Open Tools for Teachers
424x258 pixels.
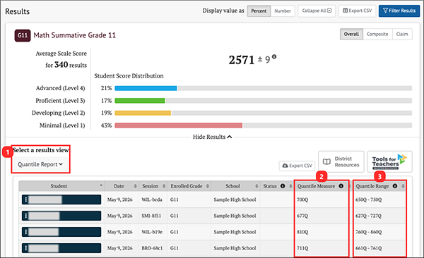tap(389, 161)
